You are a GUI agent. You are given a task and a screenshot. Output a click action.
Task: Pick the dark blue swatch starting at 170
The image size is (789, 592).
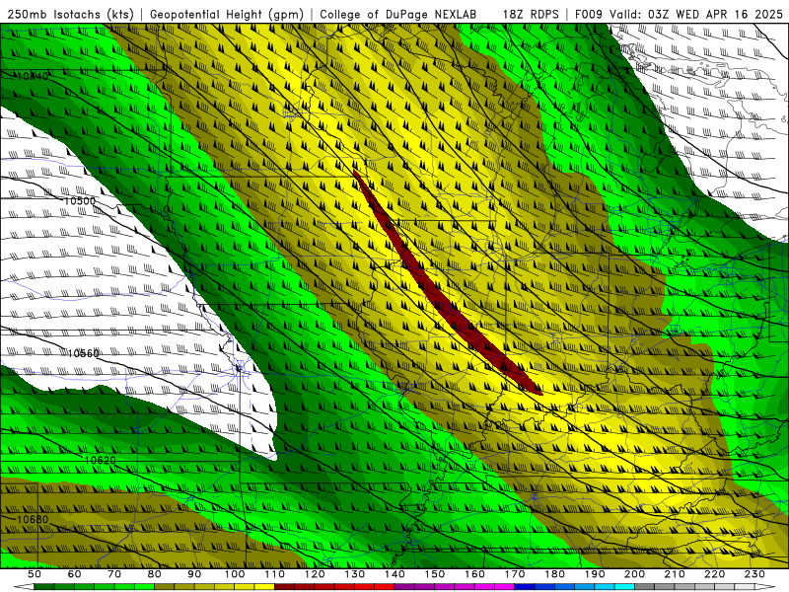(x=525, y=587)
